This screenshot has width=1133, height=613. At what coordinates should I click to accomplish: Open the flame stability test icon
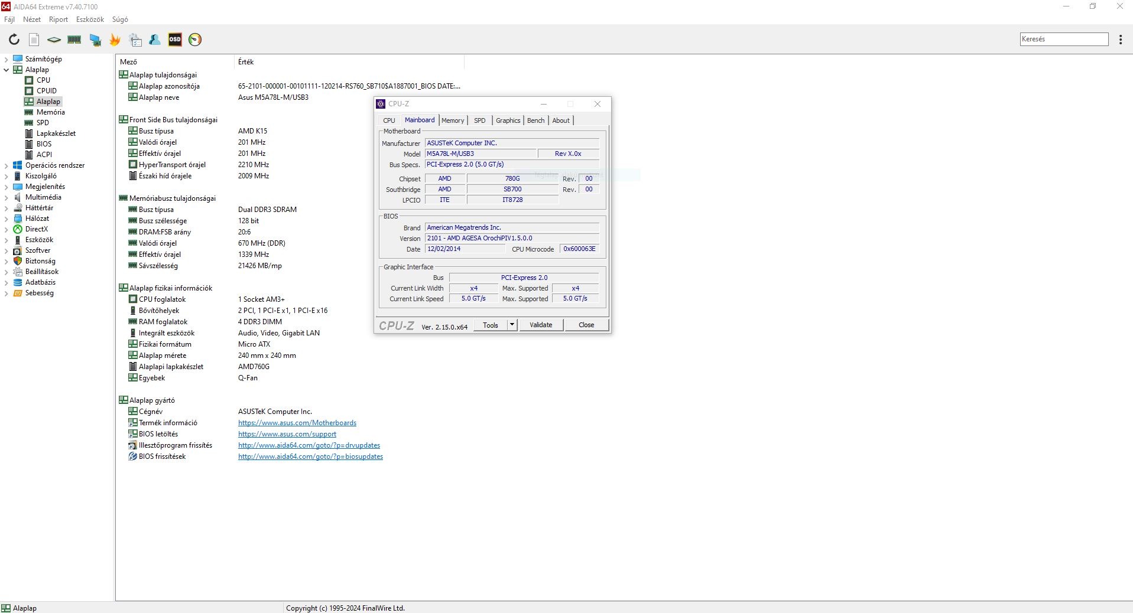coord(115,40)
